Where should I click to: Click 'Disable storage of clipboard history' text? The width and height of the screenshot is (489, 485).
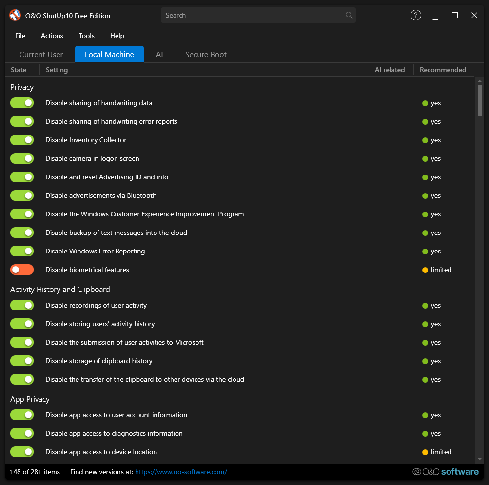pyautogui.click(x=99, y=361)
